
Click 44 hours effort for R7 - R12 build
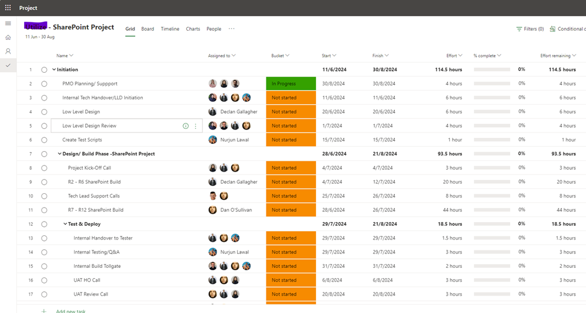point(452,210)
